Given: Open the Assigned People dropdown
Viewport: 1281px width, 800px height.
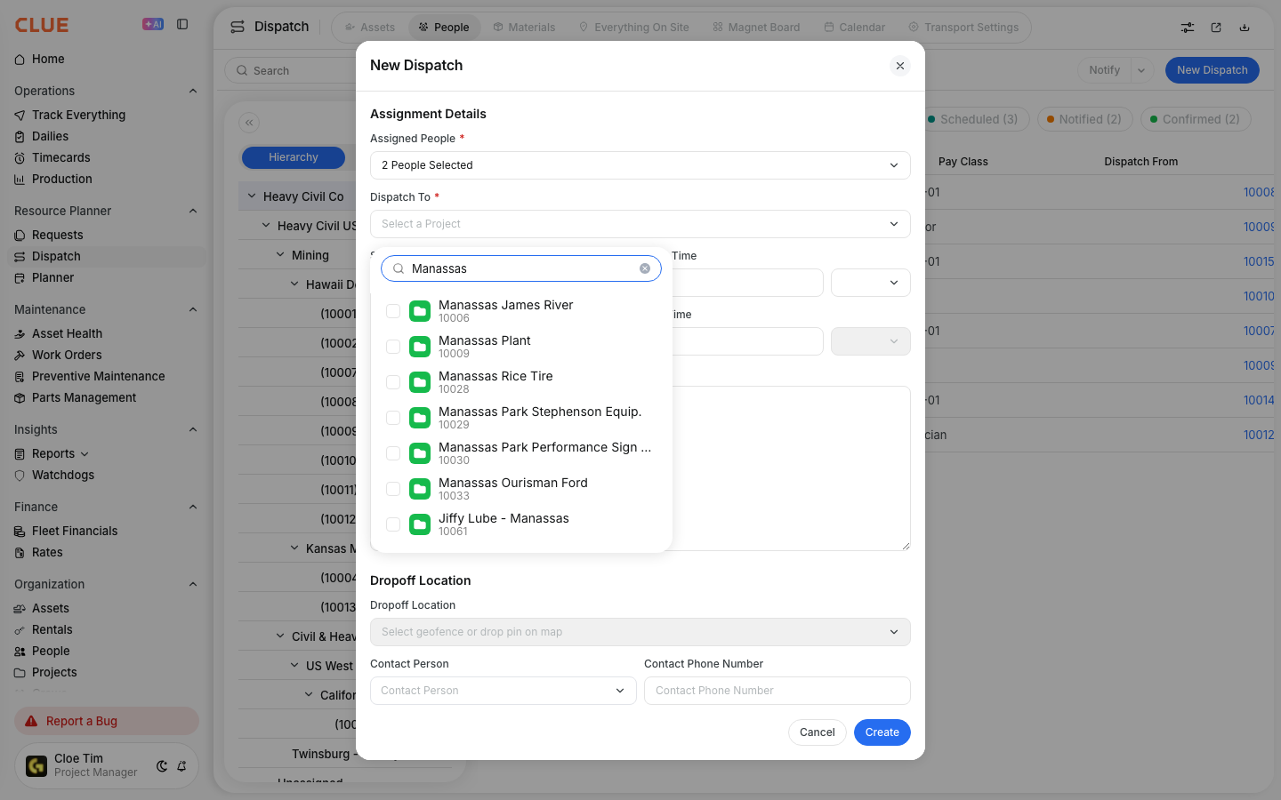Looking at the screenshot, I should [x=640, y=165].
